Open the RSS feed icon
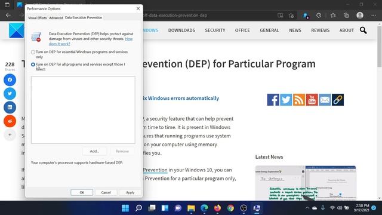Screen dimensions: 382x215 pos(299,100)
